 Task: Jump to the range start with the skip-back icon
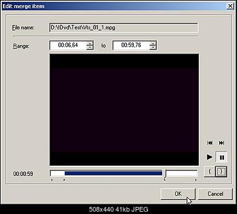coord(210,143)
